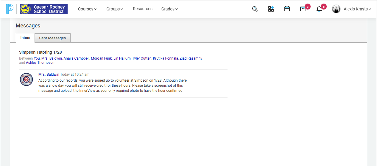This screenshot has width=377, height=166.
Task: Click the Krutika Ponnala recipient link
Action: pyautogui.click(x=165, y=58)
